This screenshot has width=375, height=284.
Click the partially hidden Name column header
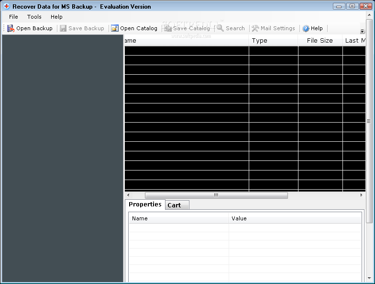pyautogui.click(x=187, y=40)
